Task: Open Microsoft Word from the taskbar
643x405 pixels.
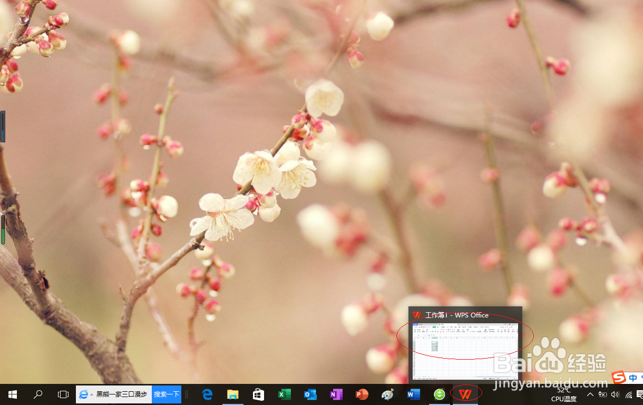Action: click(413, 394)
